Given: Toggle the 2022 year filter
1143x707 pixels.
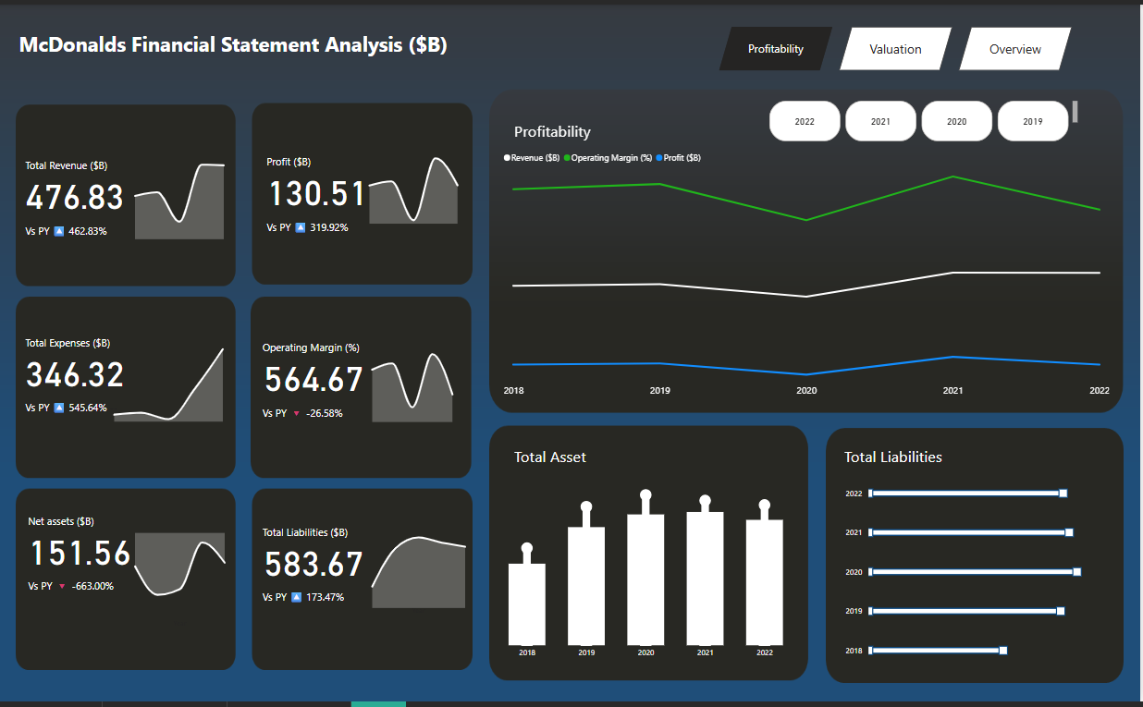Looking at the screenshot, I should [x=805, y=121].
